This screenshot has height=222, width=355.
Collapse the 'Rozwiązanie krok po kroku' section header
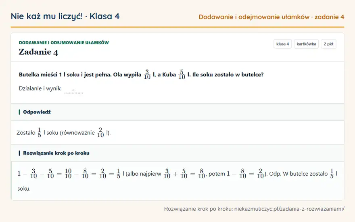pos(177,153)
